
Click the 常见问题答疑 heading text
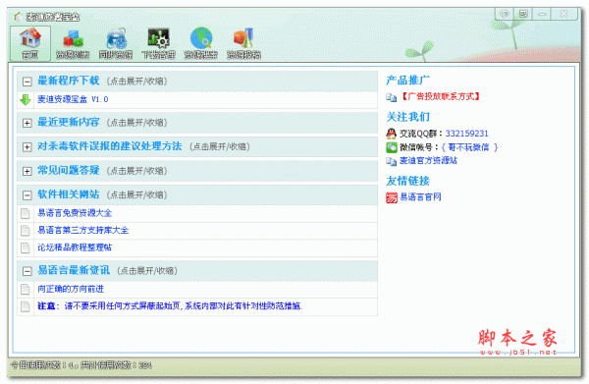(69, 171)
